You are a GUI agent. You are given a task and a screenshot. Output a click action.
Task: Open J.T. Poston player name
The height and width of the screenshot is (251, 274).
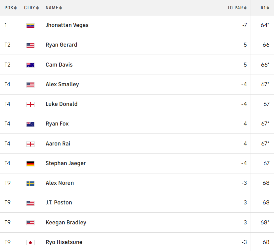(59, 203)
